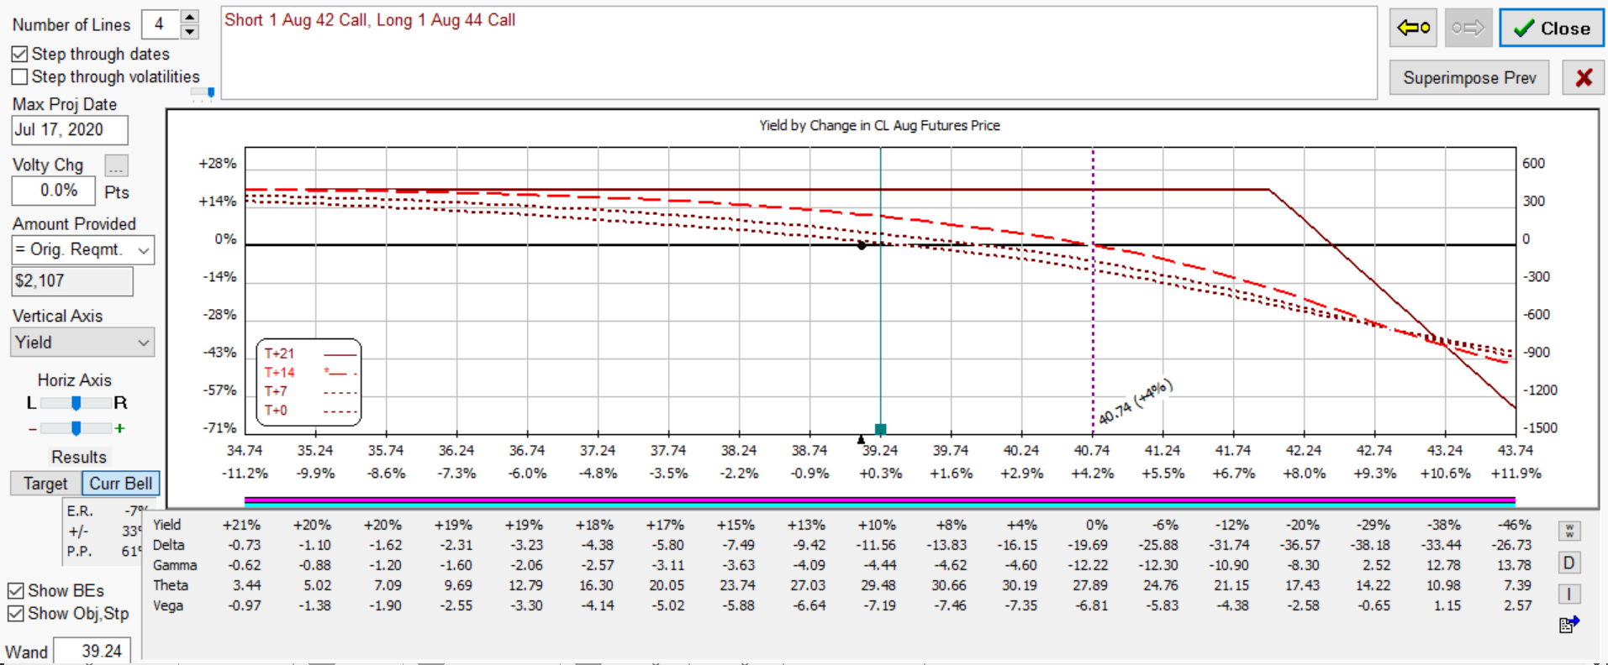The height and width of the screenshot is (665, 1608).
Task: Click the Yield value -46%
Action: pyautogui.click(x=1515, y=525)
